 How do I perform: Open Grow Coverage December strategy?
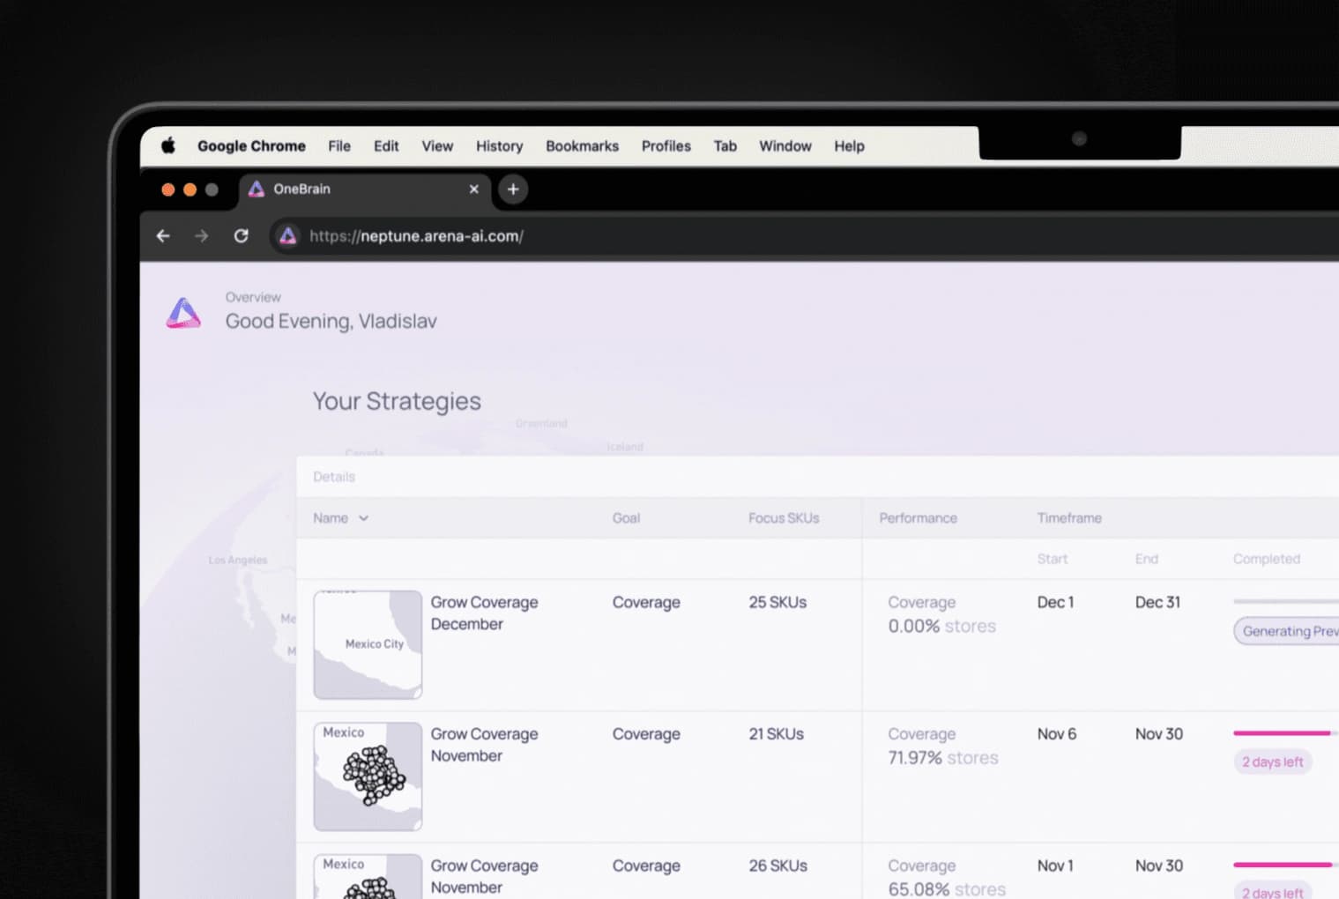pyautogui.click(x=484, y=613)
